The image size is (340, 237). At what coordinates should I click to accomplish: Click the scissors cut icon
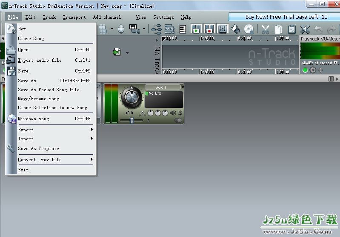tap(266, 29)
